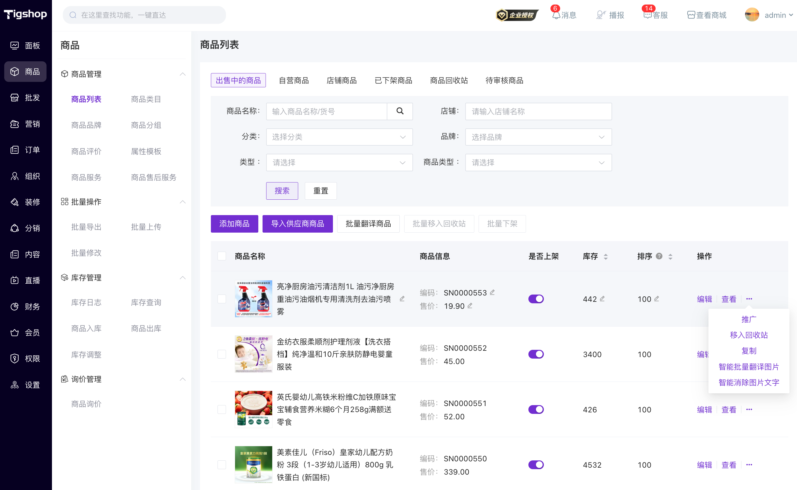
Task: Click the 批量翻译商品 button
Action: point(368,224)
